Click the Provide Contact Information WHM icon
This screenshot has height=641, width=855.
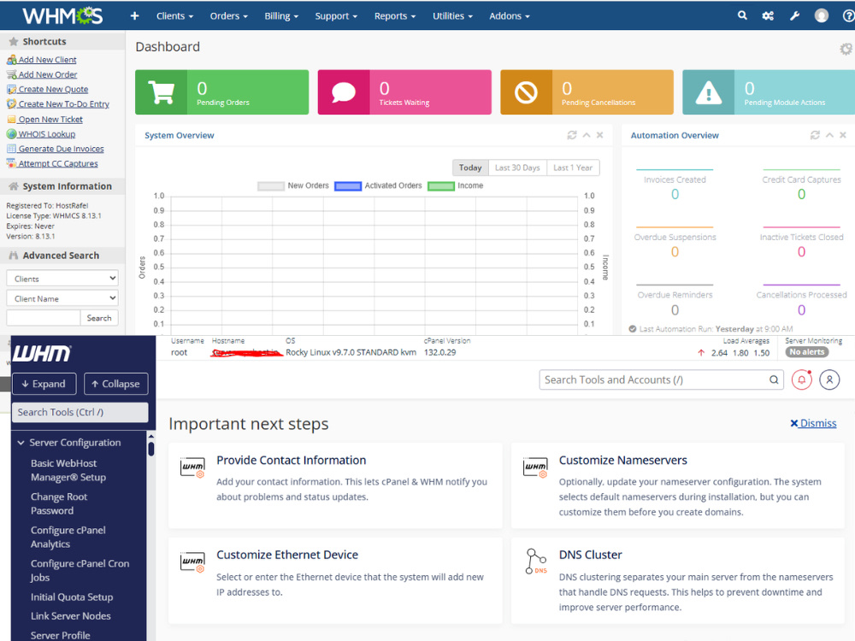point(192,468)
